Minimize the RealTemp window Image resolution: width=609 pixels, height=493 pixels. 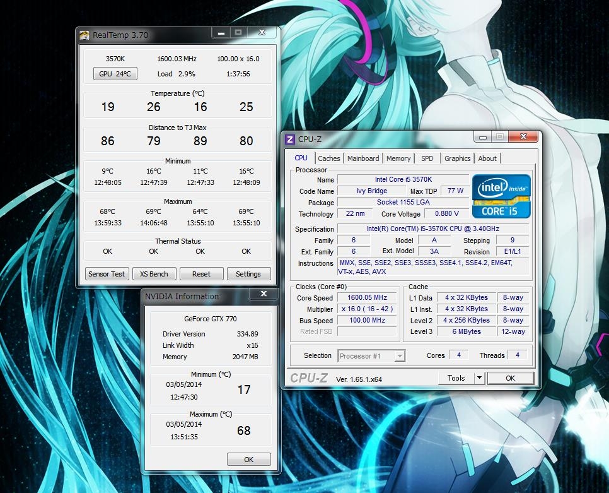click(x=221, y=33)
